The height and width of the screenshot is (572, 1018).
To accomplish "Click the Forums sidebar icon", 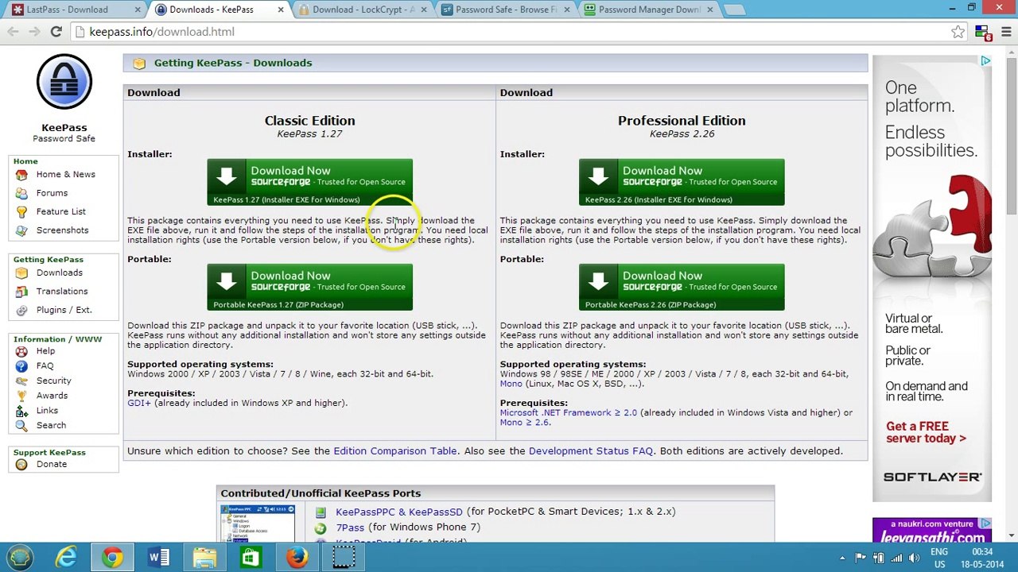I will tap(21, 193).
